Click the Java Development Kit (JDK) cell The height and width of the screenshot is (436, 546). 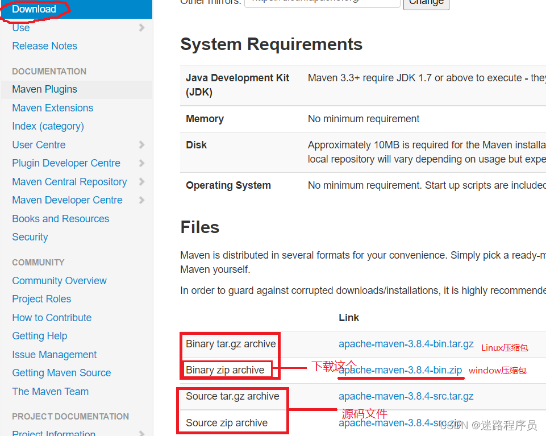[x=237, y=85]
